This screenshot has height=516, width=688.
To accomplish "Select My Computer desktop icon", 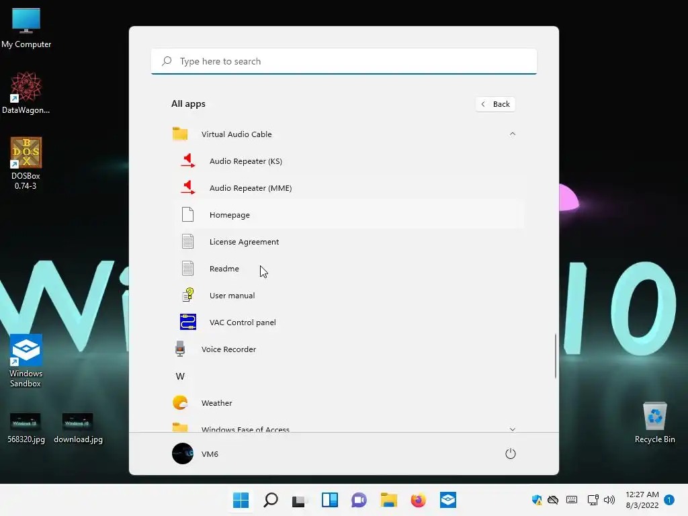I will coord(26,27).
